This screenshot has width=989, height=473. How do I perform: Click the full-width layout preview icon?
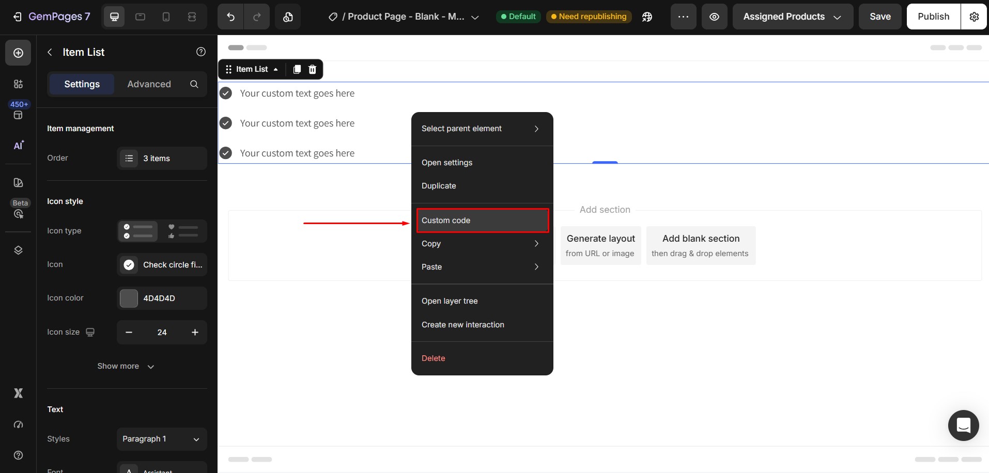[192, 17]
